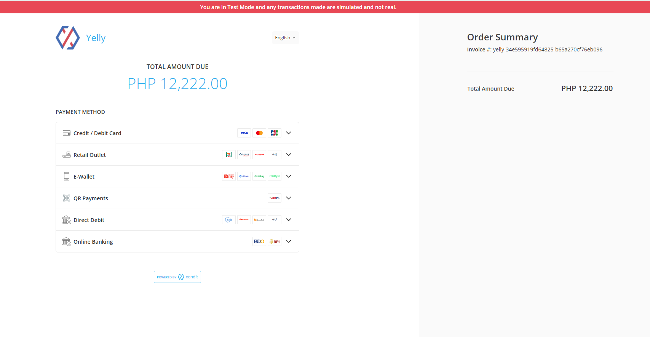Screen dimensions: 650x337
Task: Click the QR Ph logo
Action: tap(274, 198)
